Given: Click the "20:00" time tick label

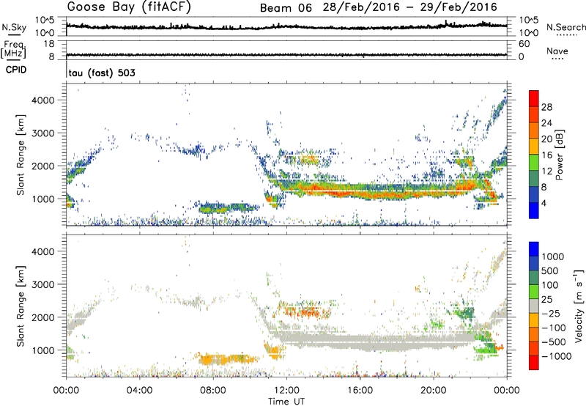Looking at the screenshot, I should click(x=433, y=391).
